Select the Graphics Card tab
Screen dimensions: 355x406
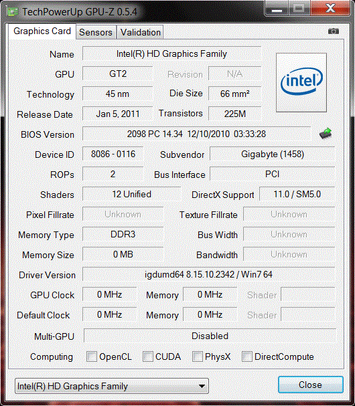click(42, 31)
